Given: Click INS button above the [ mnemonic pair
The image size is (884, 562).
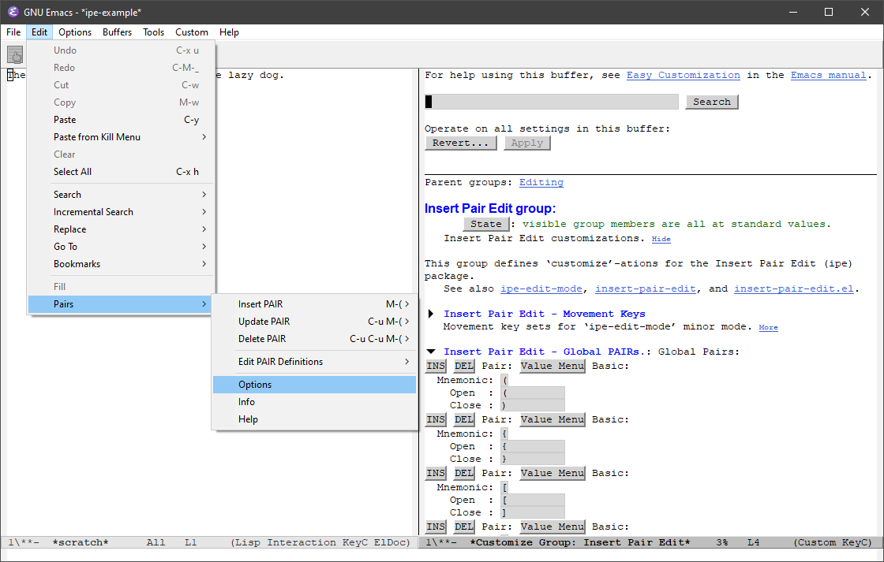Looking at the screenshot, I should [436, 473].
